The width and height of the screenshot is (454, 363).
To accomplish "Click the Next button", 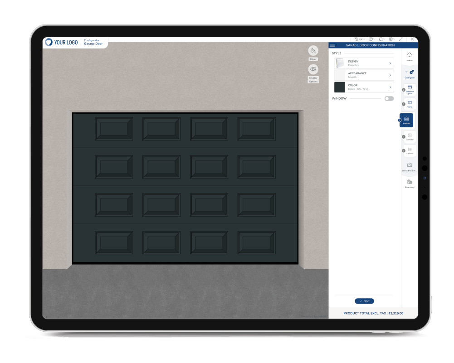I will [x=364, y=301].
